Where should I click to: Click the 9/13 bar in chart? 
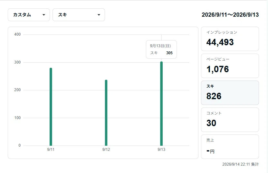click(161, 104)
